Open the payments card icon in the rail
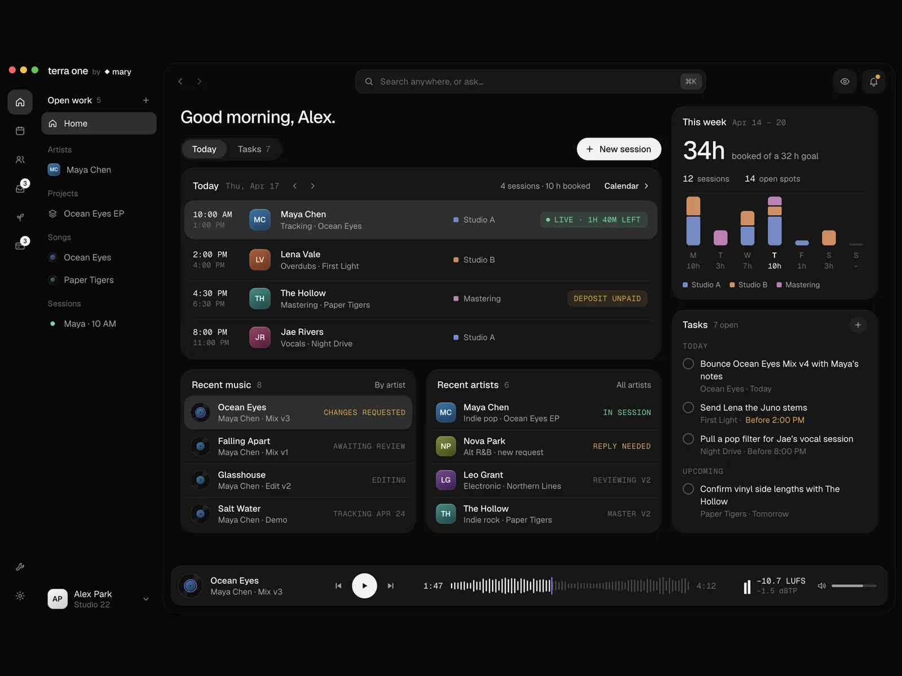This screenshot has width=902, height=676. coord(21,245)
